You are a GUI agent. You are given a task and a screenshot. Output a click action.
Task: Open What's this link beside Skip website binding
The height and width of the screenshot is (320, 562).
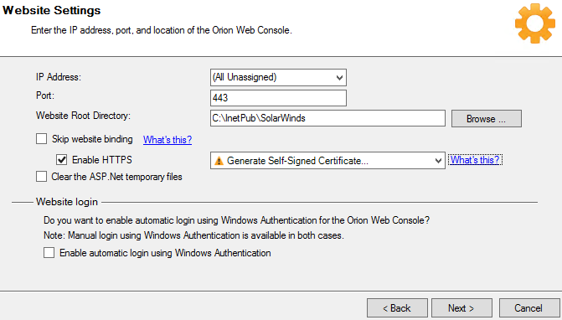[168, 139]
